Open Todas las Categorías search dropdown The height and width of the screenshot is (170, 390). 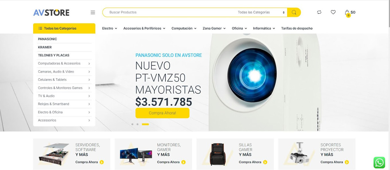pos(261,12)
